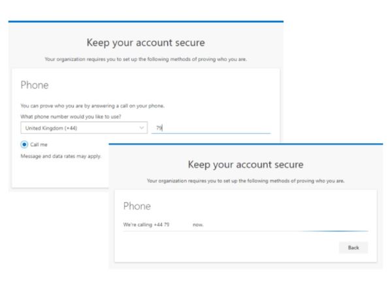This screenshot has height=281, width=392.
Task: Click Phone heading in the calling dialog
Action: click(137, 206)
